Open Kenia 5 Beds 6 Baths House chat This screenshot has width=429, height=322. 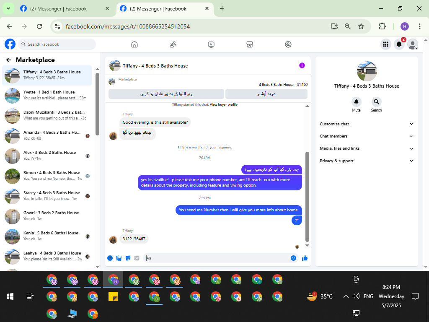tap(47, 236)
